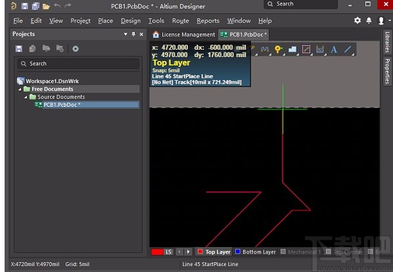Open the Libraries side panel

pyautogui.click(x=387, y=42)
